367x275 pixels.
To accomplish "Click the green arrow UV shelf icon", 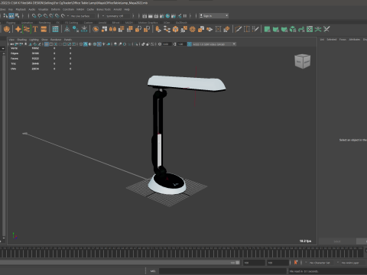I will (301, 29).
